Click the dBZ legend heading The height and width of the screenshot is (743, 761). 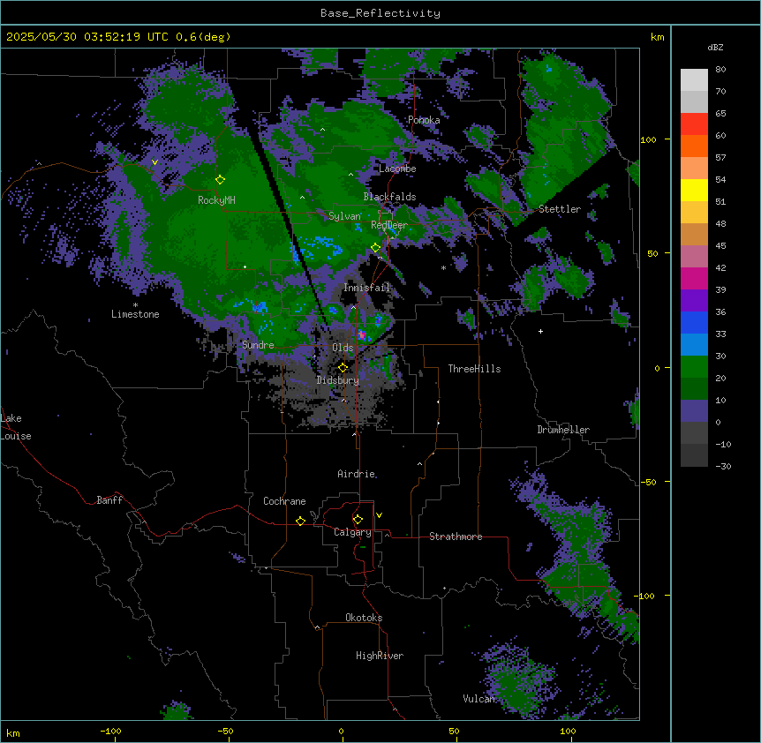pos(715,47)
